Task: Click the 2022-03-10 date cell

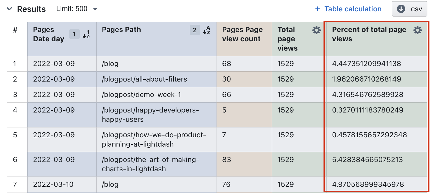Action: click(53, 184)
